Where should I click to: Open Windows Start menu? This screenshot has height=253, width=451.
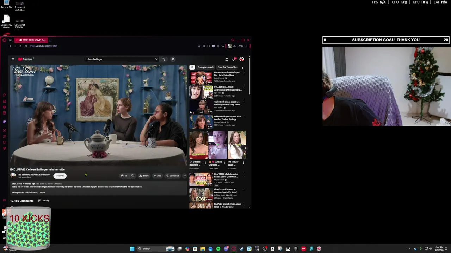132,249
